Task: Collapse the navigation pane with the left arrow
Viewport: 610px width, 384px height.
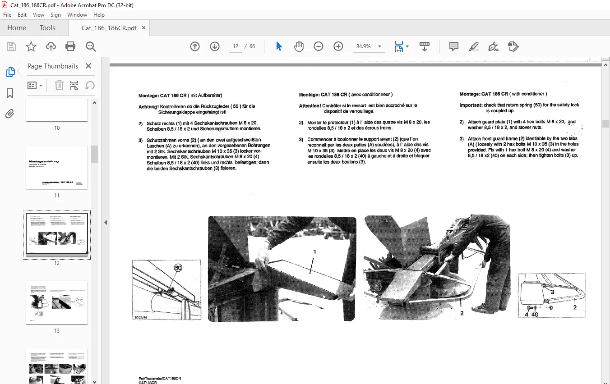Action: click(106, 222)
